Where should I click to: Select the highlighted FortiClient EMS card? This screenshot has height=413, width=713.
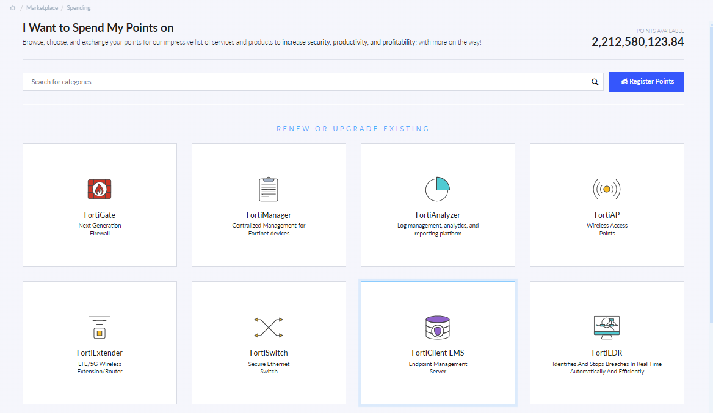438,342
